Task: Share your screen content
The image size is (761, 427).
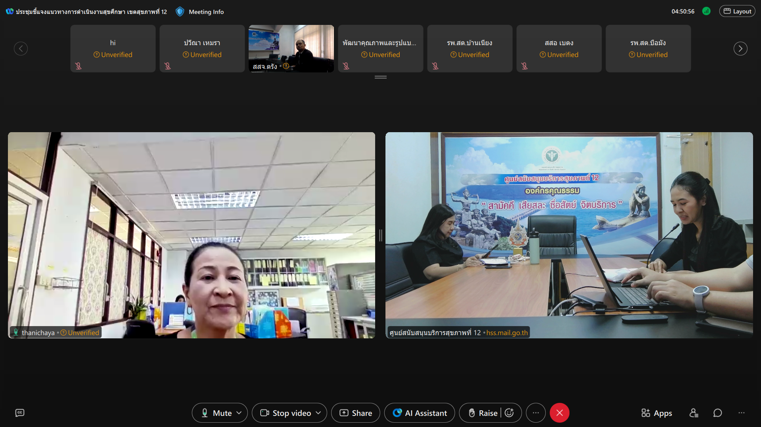Action: pos(356,413)
